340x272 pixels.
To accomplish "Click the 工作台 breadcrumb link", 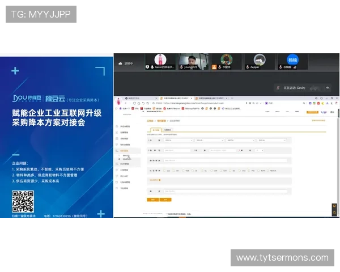I will tap(150, 121).
